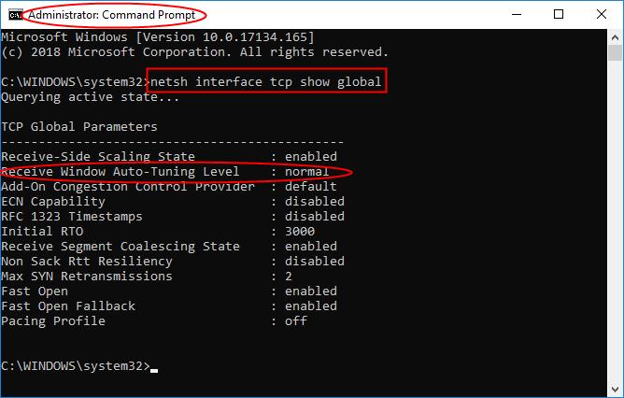Select the Receive Window Auto-Tuning Level label
This screenshot has height=398, width=624.
(121, 172)
